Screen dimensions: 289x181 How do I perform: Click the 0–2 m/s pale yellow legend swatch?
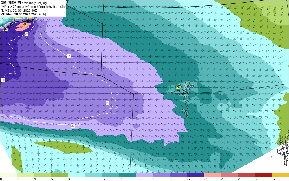[x=8, y=175]
